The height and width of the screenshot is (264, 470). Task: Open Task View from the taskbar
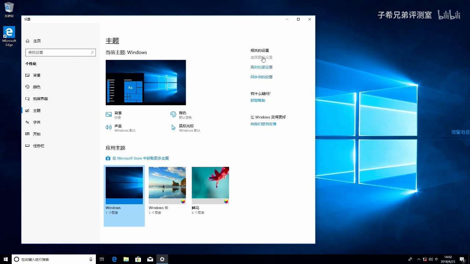(102, 259)
